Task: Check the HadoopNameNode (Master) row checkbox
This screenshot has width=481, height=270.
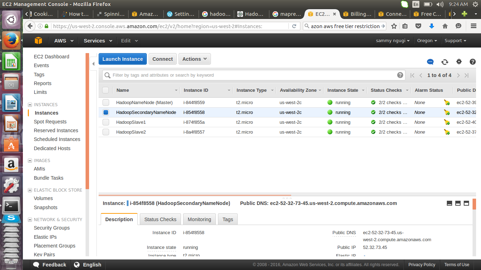Action: click(106, 103)
